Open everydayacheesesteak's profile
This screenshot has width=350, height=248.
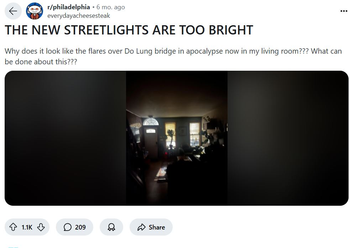click(x=79, y=16)
